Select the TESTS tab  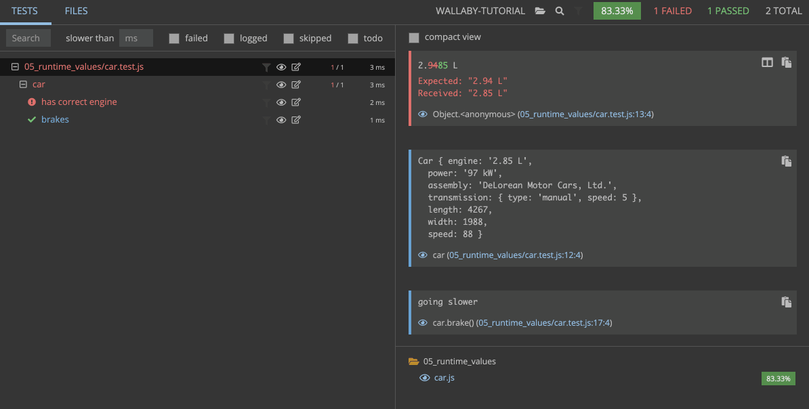pyautogui.click(x=25, y=11)
